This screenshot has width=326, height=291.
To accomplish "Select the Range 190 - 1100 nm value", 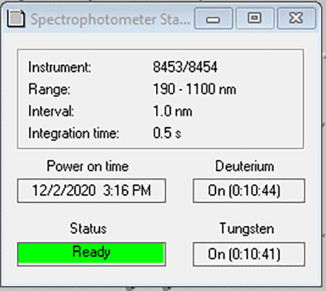I will coord(194,89).
